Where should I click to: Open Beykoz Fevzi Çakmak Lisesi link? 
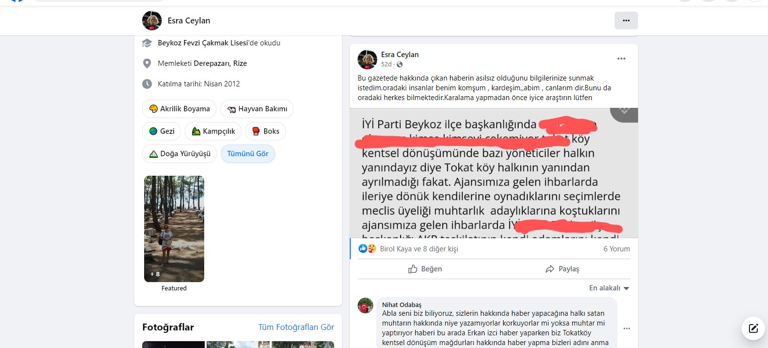point(203,43)
